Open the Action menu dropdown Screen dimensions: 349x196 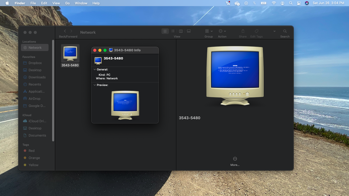(x=222, y=31)
